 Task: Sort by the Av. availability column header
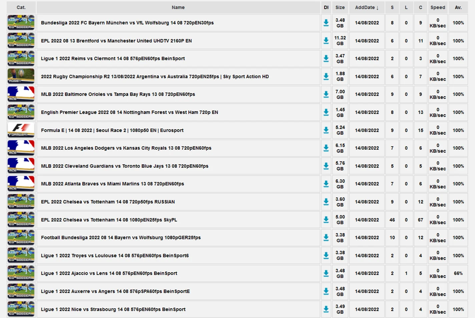point(458,7)
